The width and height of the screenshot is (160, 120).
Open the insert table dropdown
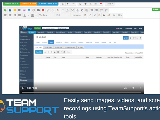(x=120, y=15)
